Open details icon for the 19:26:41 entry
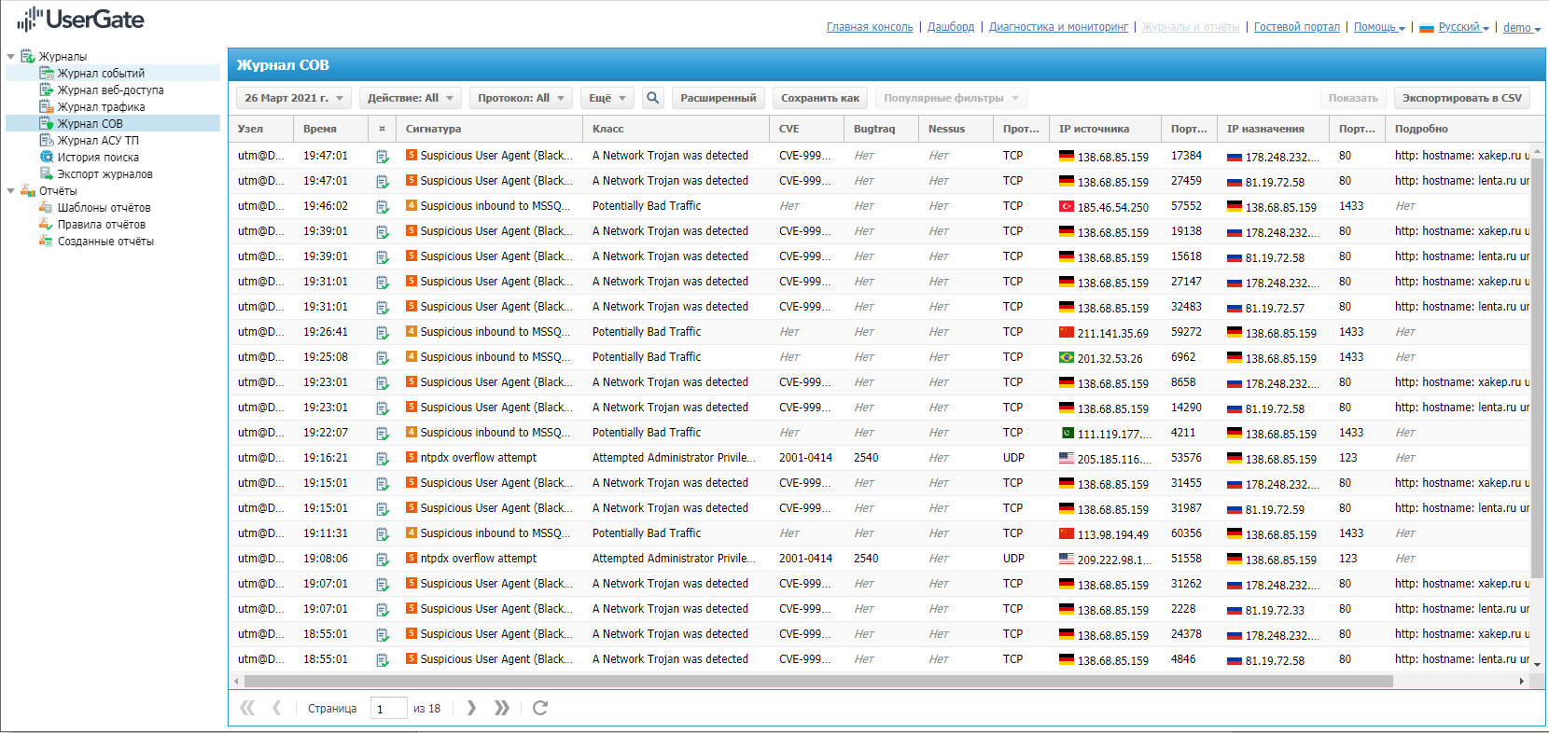The width and height of the screenshot is (1549, 733). point(383,333)
